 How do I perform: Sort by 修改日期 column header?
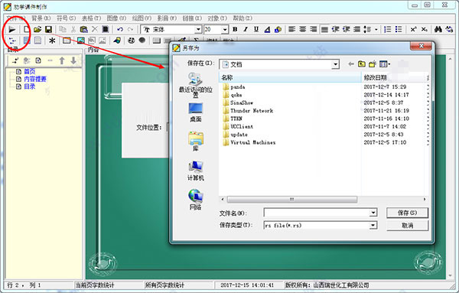pyautogui.click(x=394, y=77)
